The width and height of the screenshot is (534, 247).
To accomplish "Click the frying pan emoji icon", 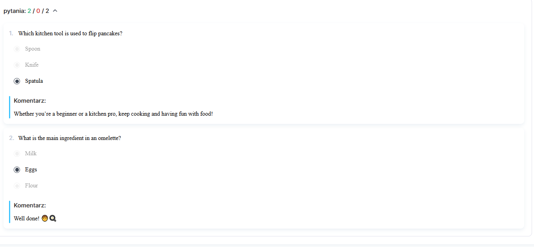I will pos(53,218).
